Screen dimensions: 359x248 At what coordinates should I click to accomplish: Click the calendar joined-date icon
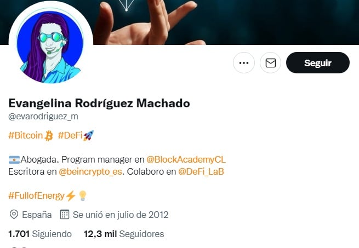point(65,215)
